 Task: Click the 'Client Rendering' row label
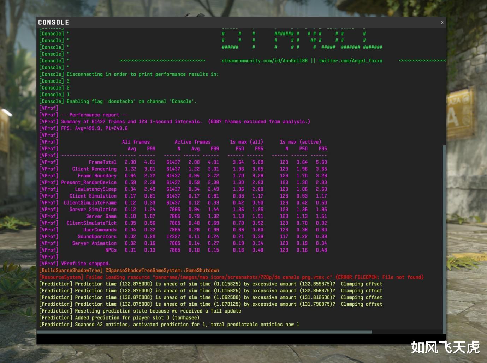coord(94,169)
